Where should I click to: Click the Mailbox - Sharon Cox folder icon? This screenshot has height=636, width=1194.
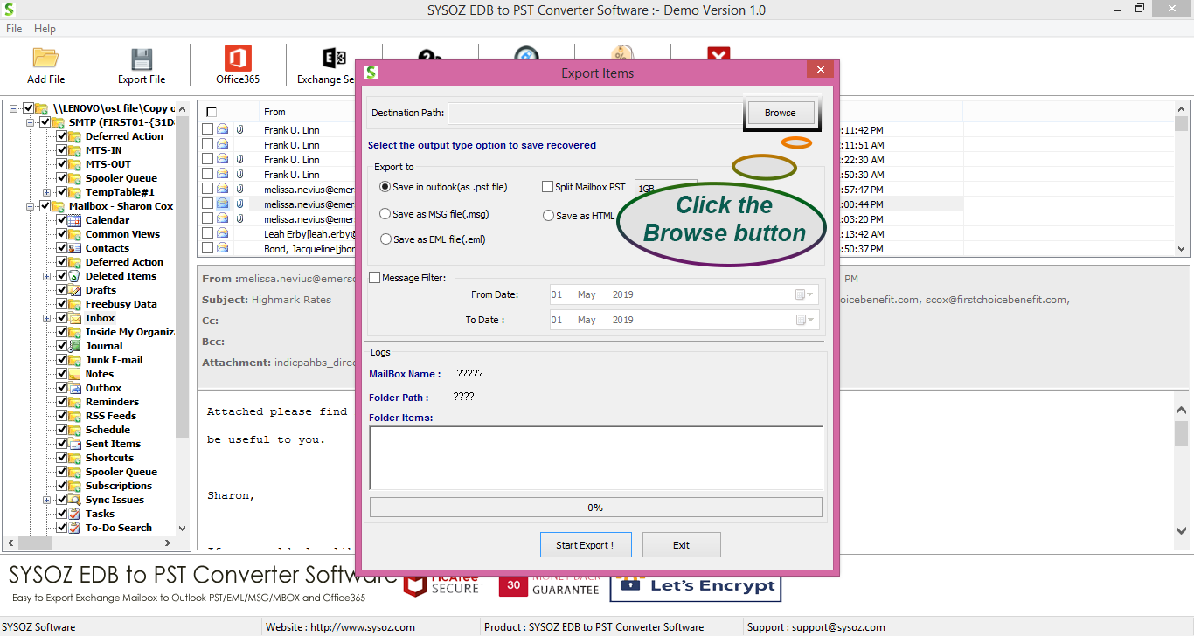point(59,206)
